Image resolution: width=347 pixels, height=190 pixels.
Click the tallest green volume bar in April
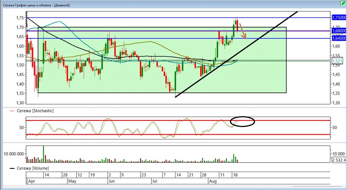point(43,154)
